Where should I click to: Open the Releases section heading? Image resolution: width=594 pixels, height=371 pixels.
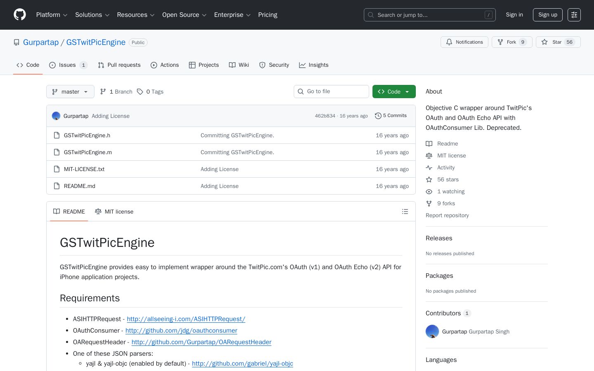pyautogui.click(x=439, y=238)
